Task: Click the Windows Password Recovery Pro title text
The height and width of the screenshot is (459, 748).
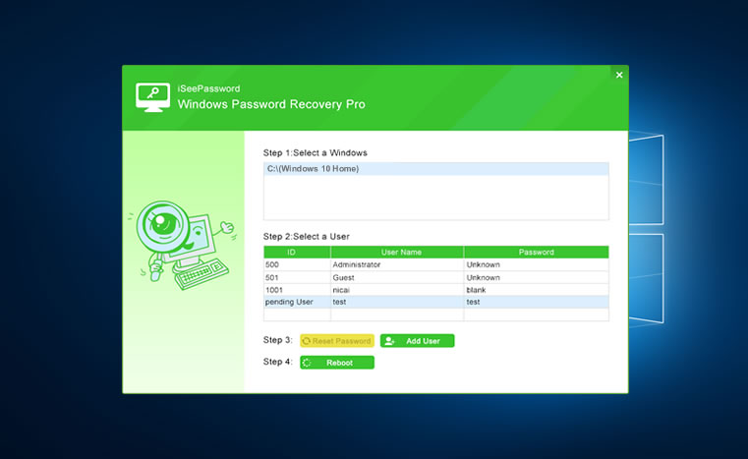Action: [271, 104]
